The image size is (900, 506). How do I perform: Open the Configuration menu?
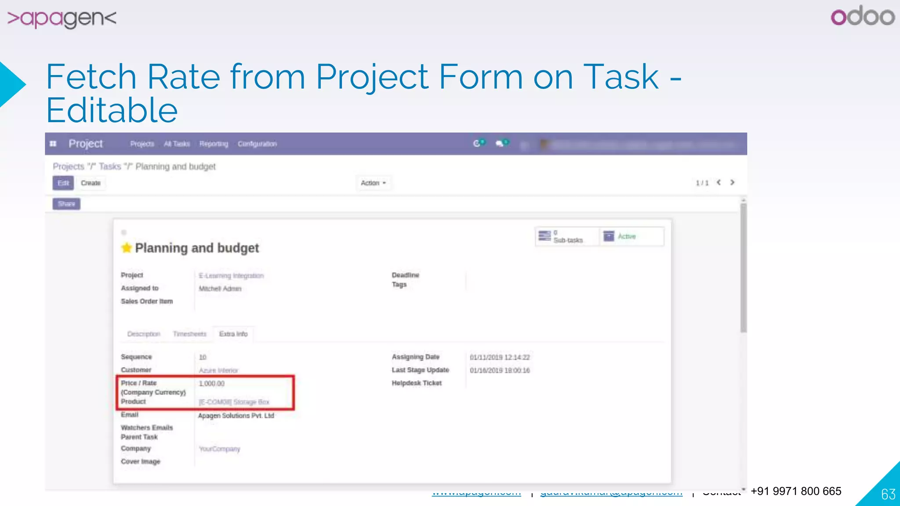[257, 144]
